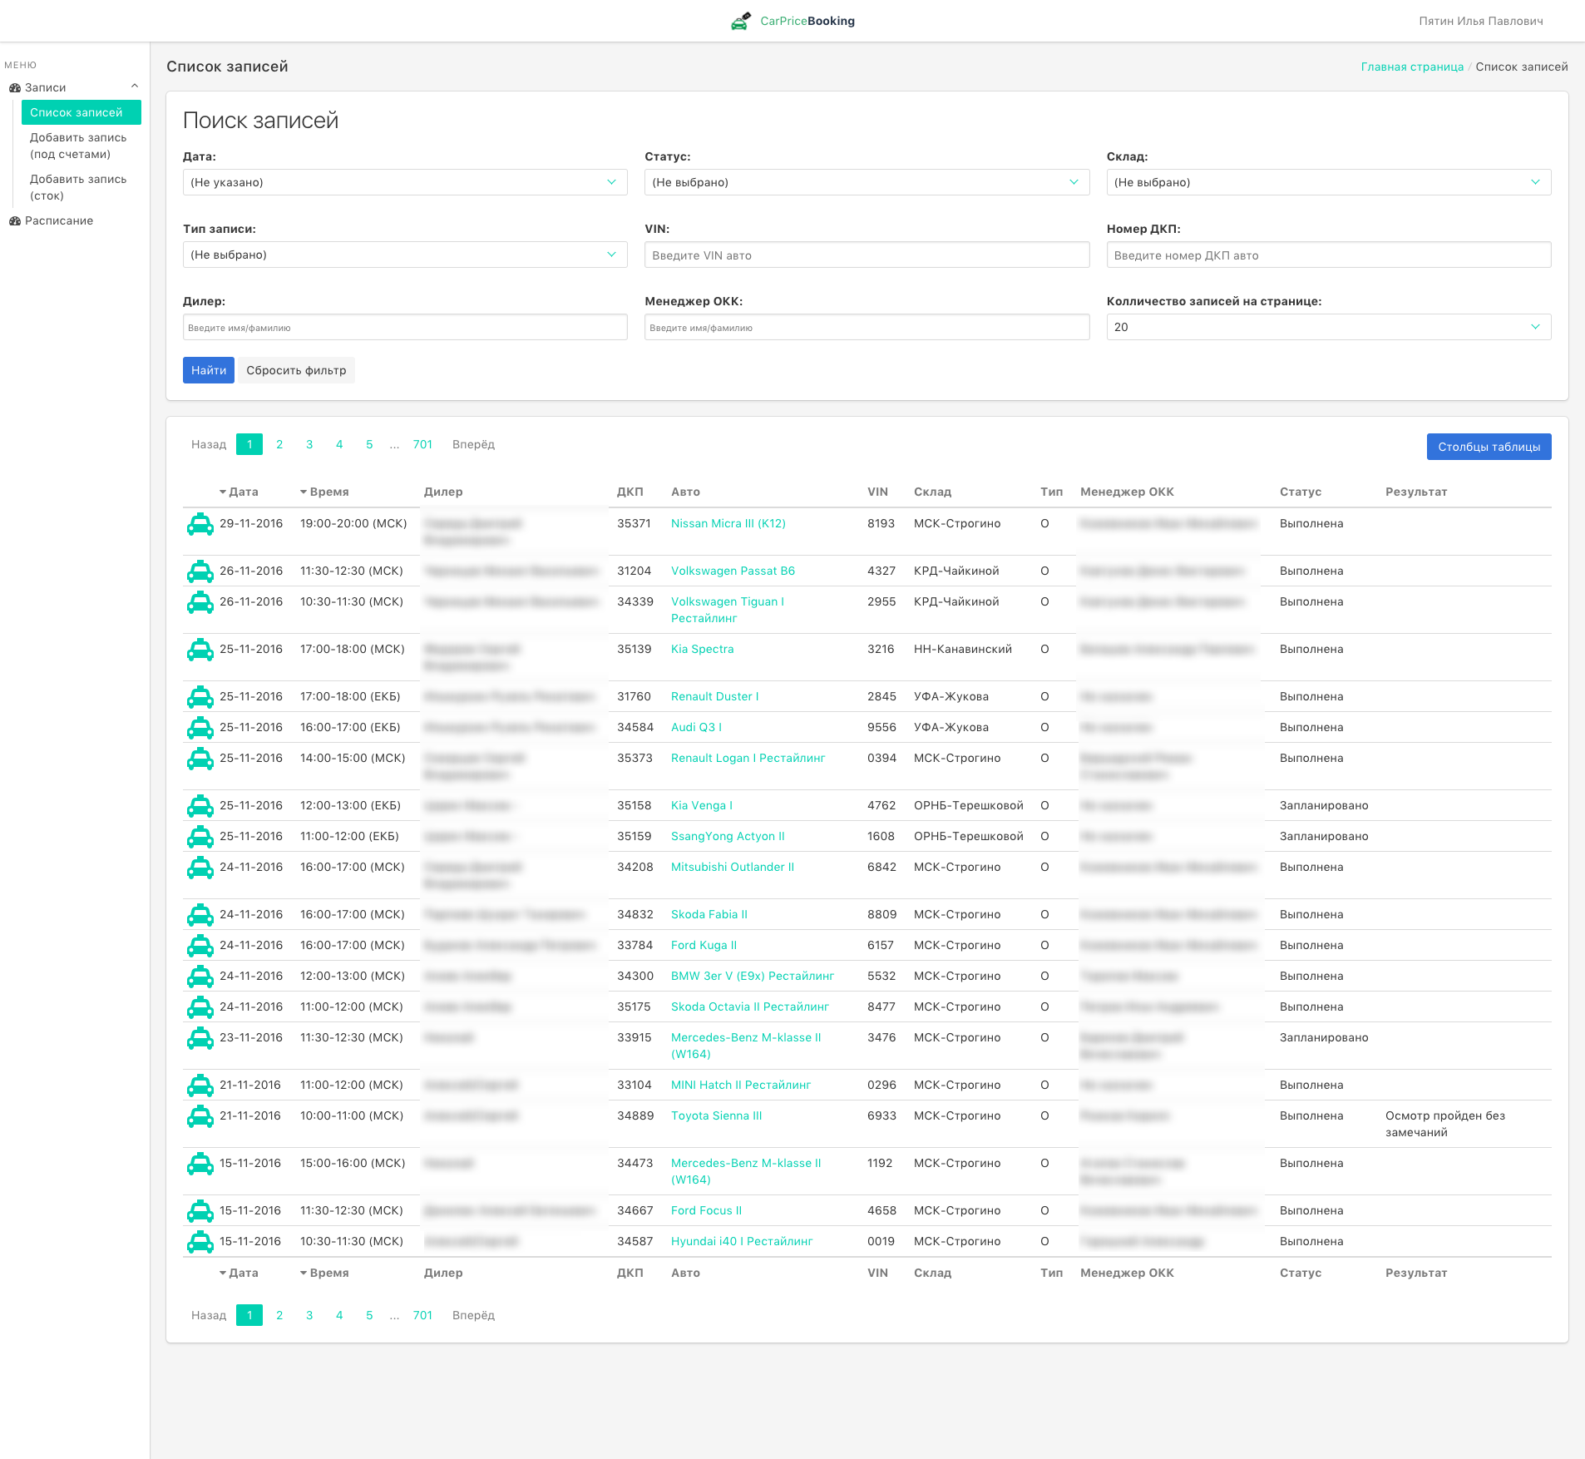Go to page 5 in bottom pagination

(x=369, y=1316)
